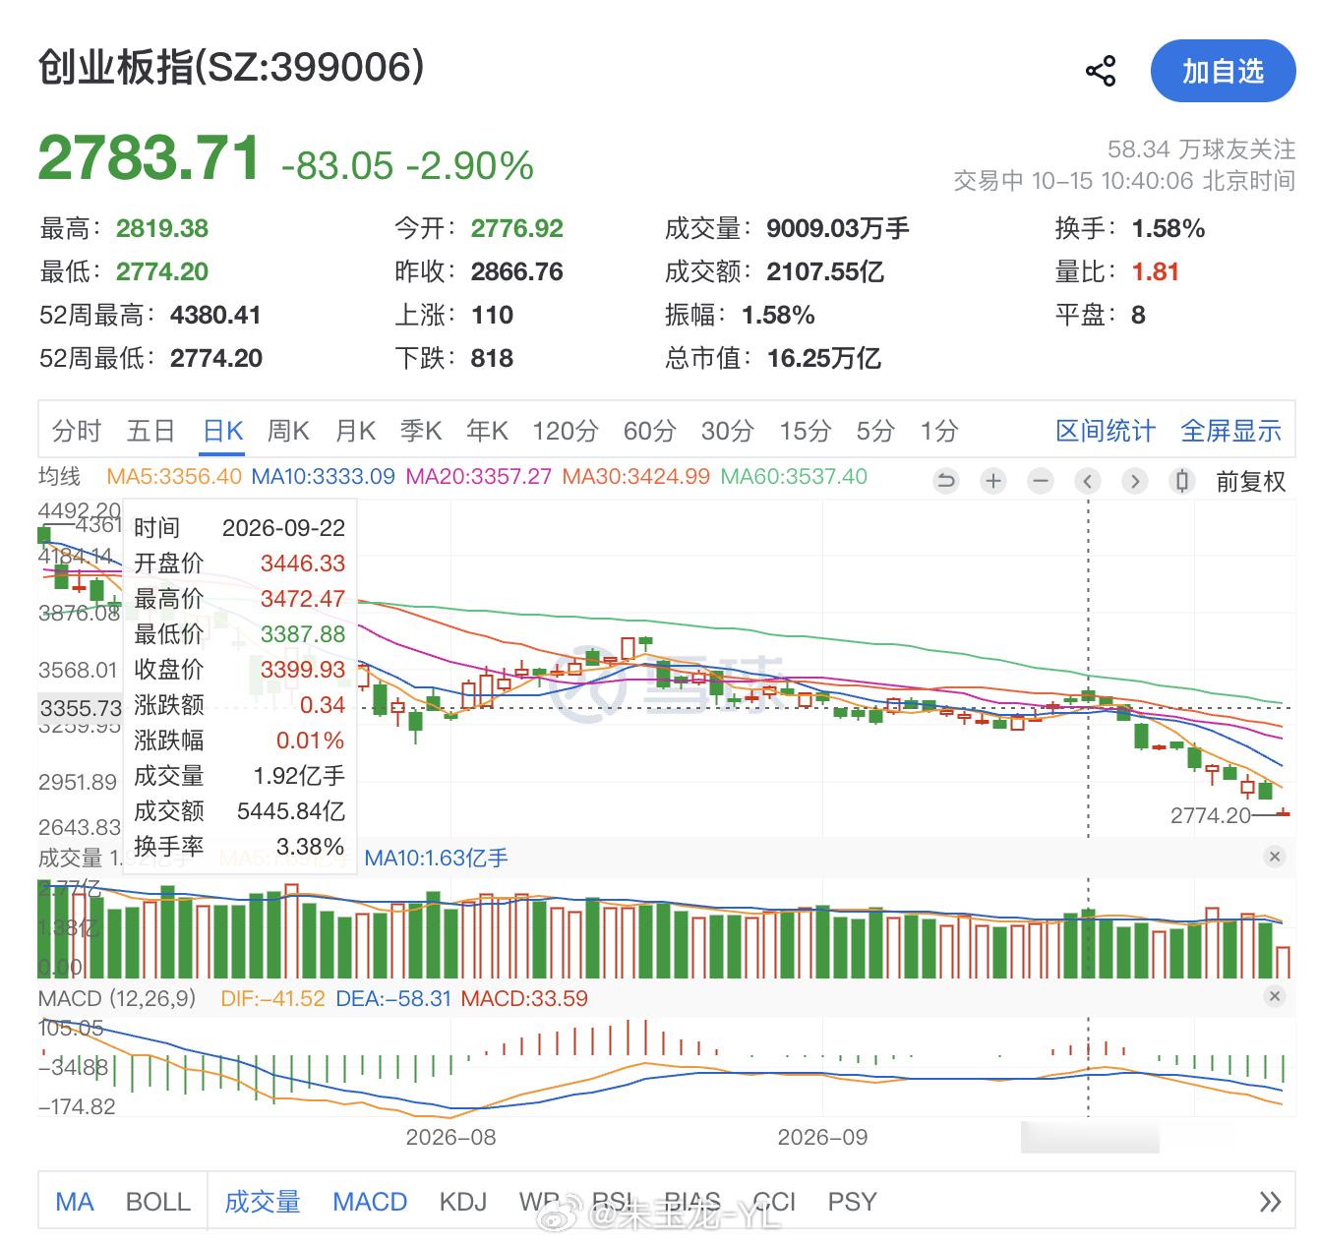
Task: Open the 前复权 adjustment selector
Action: tap(1250, 482)
